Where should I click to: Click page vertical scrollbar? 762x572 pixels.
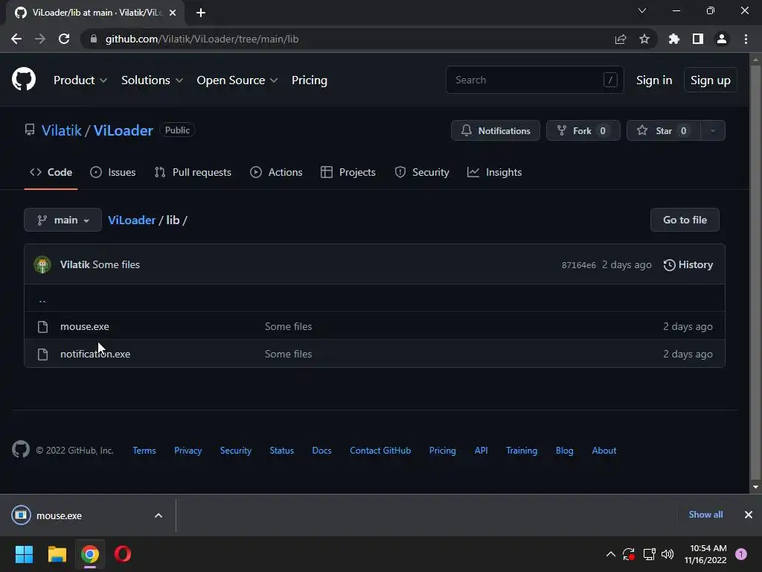pyautogui.click(x=755, y=273)
